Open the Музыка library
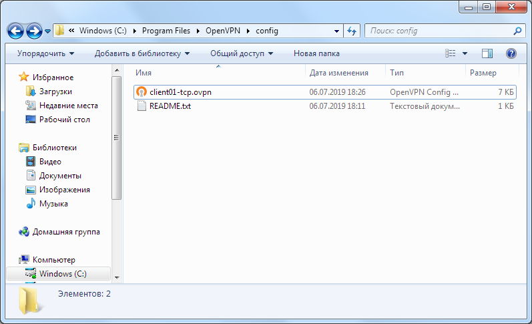532x324 pixels. (x=53, y=204)
